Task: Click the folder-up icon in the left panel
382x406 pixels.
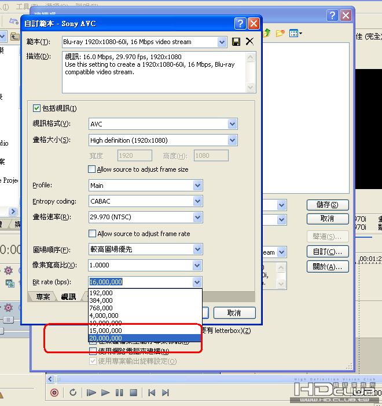Action: click(x=14, y=37)
